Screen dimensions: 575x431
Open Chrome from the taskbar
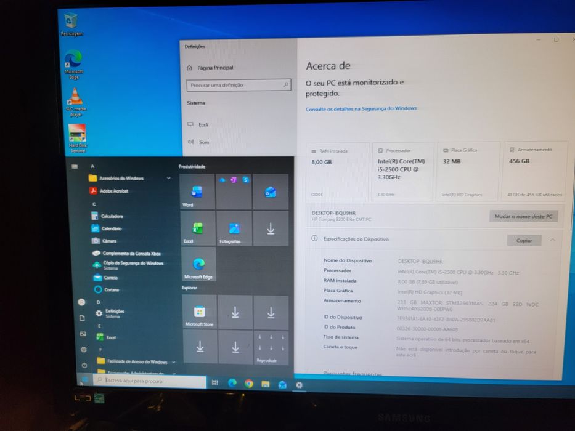pos(249,384)
